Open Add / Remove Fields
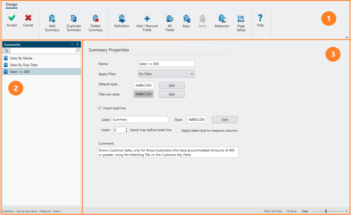351x215 pixels. coord(147,18)
